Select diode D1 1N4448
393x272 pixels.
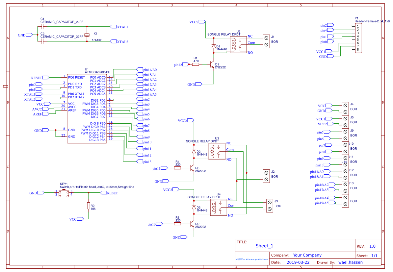click(214, 46)
